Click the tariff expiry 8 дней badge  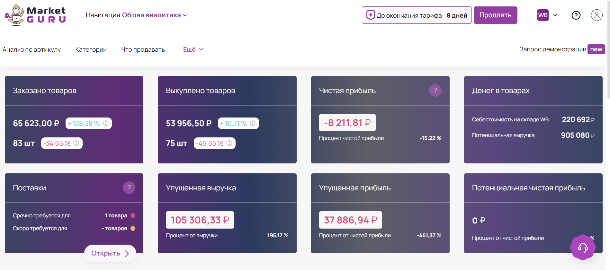click(x=417, y=15)
